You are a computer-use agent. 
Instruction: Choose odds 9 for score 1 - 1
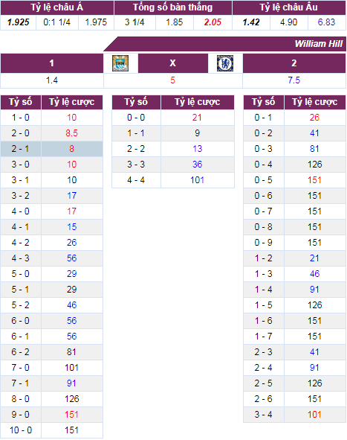click(197, 133)
